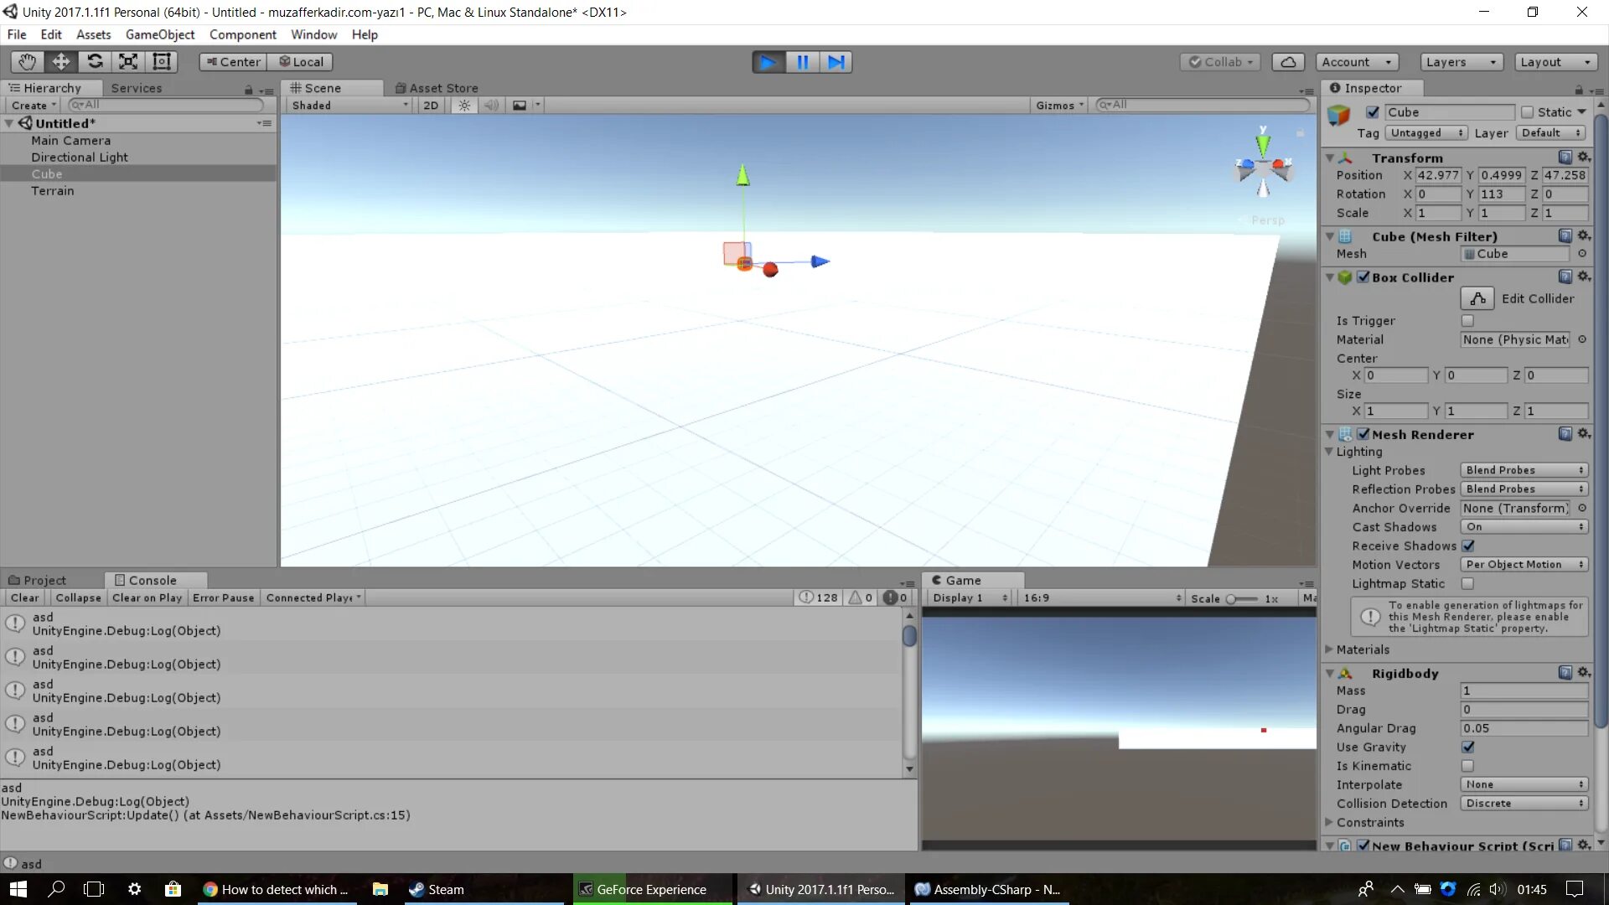1609x905 pixels.
Task: Select the Move tool
Action: [x=61, y=62]
